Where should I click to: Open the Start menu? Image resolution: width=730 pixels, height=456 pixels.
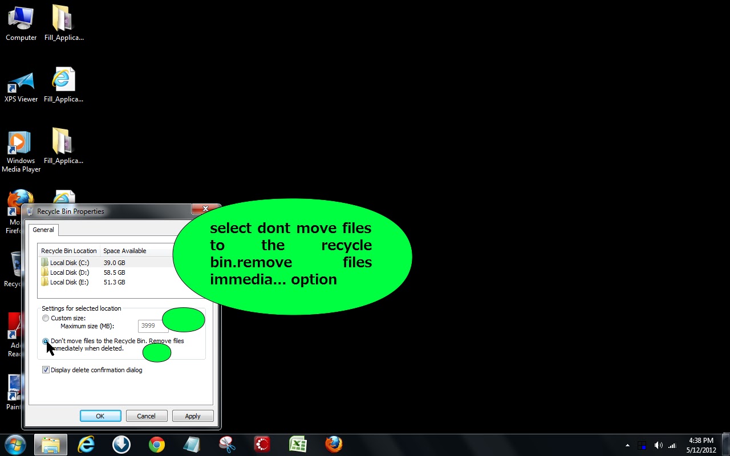pyautogui.click(x=15, y=444)
